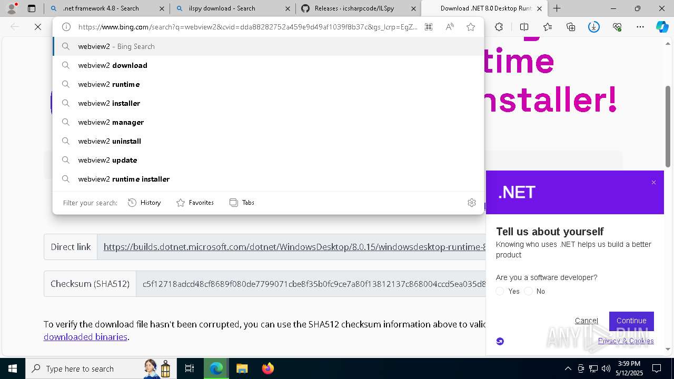Screen dimensions: 674x379
Task: Filter search by Favorites
Action: (195, 203)
